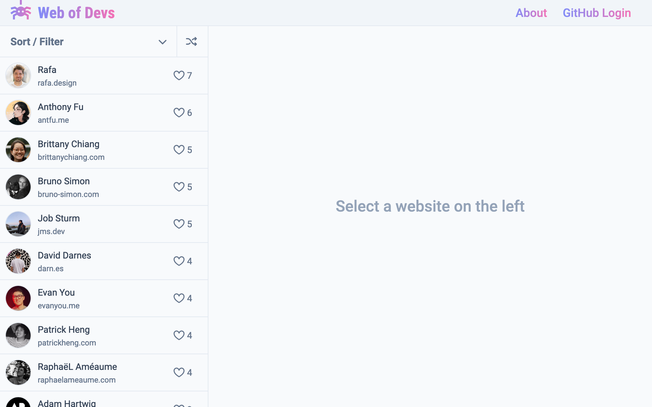Toggle the like heart on Job Sturm's entry
This screenshot has height=407, width=652.
(179, 224)
